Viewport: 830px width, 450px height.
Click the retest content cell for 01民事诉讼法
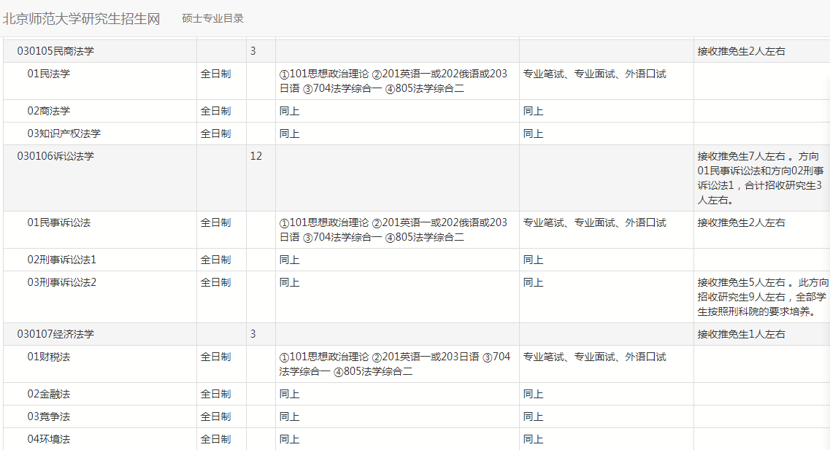[x=594, y=222]
